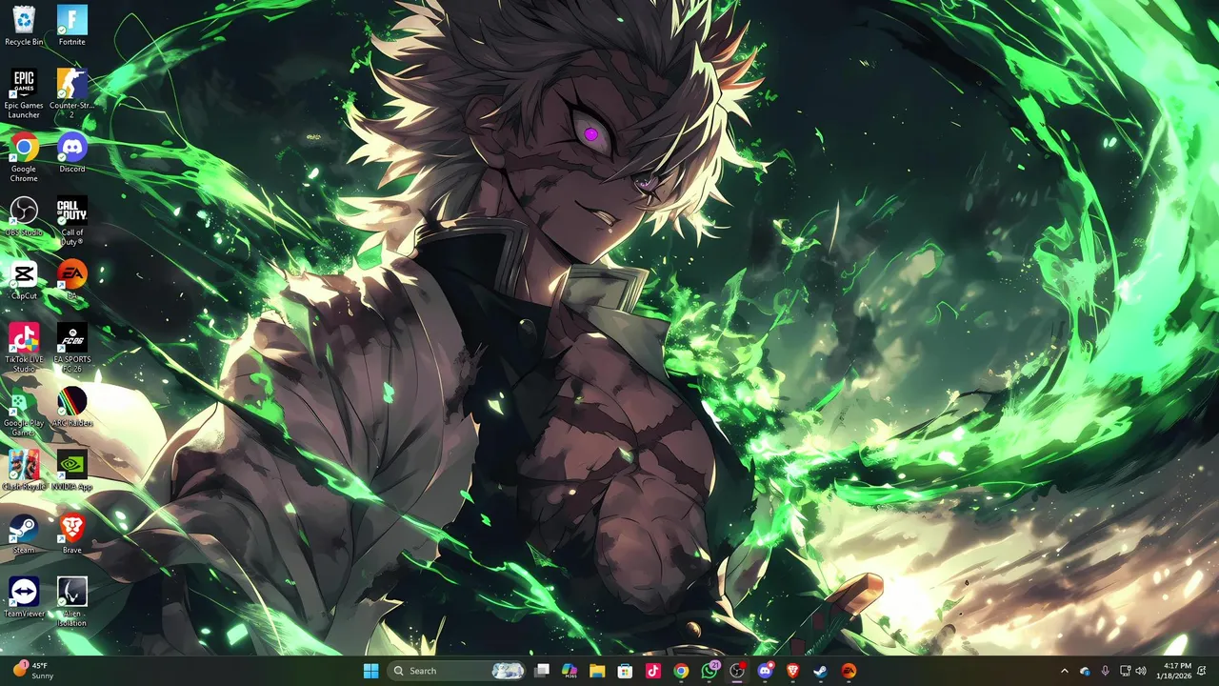The image size is (1219, 686).
Task: Select the Steam desktop shortcut
Action: (x=24, y=534)
